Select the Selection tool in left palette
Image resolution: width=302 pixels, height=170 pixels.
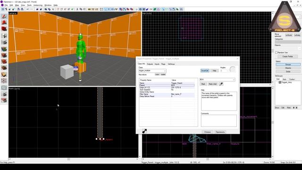tap(4, 17)
